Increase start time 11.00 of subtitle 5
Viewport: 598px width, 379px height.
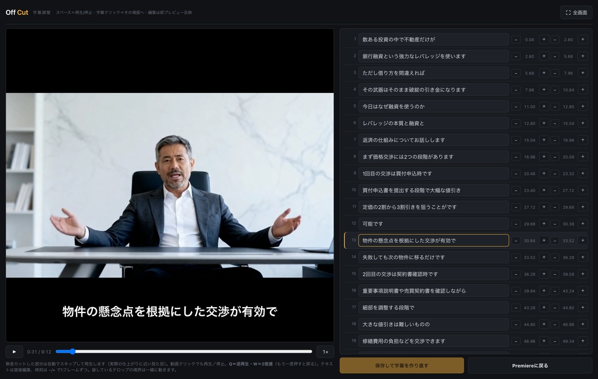544,106
